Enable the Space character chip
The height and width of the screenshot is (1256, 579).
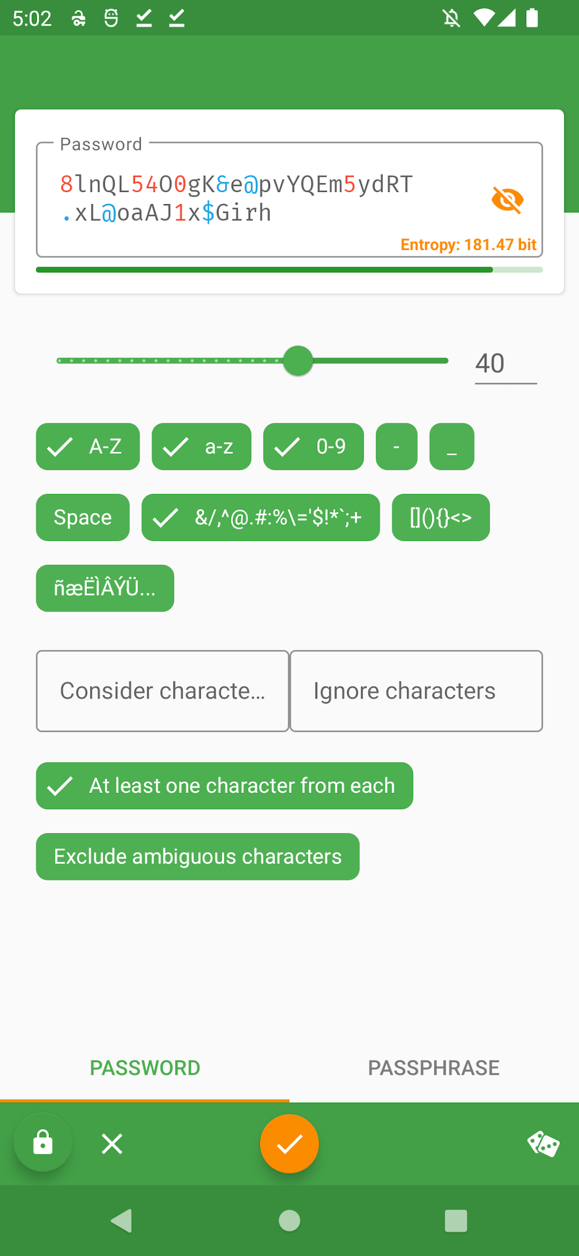pos(82,517)
